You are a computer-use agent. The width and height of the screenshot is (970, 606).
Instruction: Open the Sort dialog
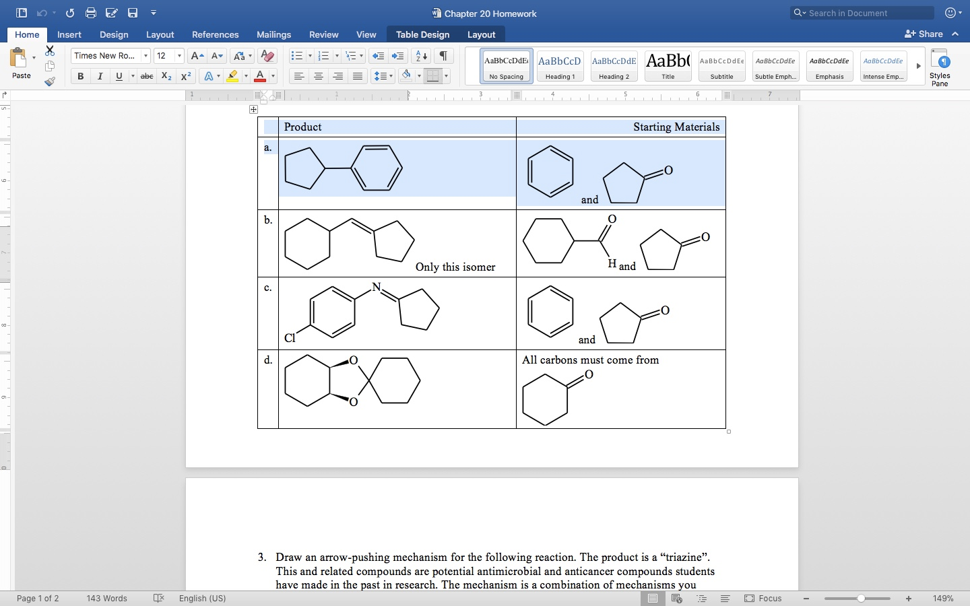(421, 56)
